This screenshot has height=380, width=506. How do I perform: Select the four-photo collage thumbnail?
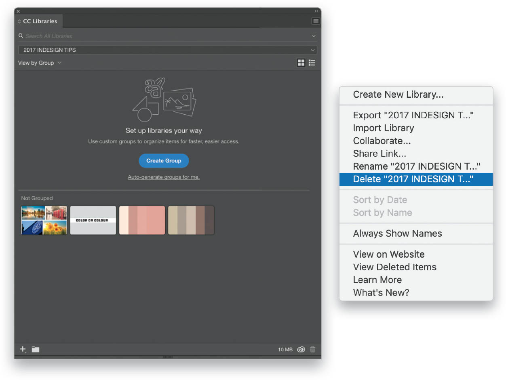pyautogui.click(x=44, y=220)
